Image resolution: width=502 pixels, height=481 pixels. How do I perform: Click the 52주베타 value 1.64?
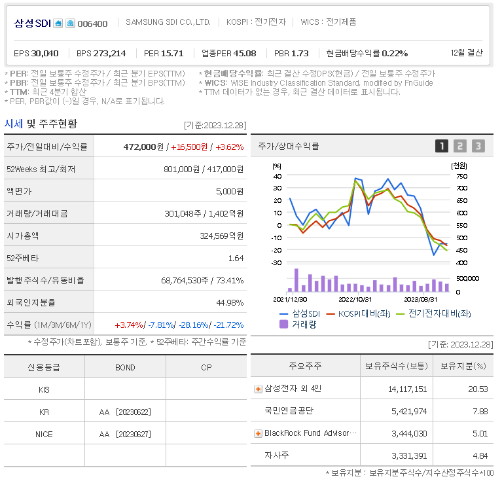coord(236,258)
